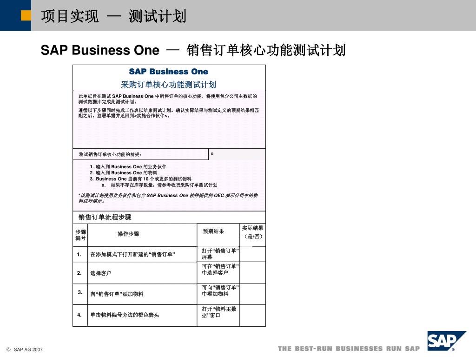Click the paragraph starting 遵循以下步骤
Viewport: 476px width, 357px height.
pyautogui.click(x=168, y=113)
